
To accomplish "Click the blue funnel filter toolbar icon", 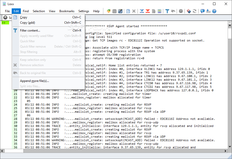I will 167,11.
